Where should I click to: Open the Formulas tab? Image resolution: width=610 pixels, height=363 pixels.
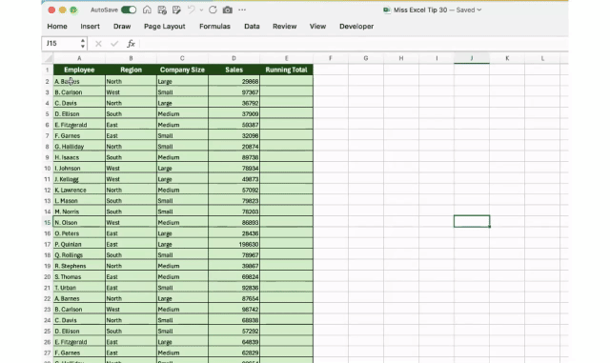(x=214, y=27)
